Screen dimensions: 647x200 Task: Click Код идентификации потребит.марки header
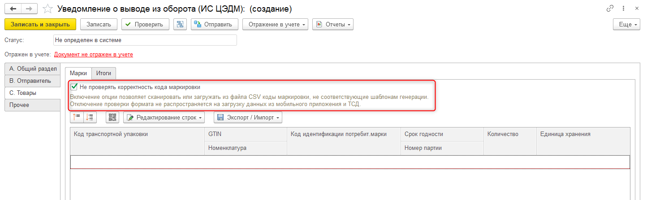pyautogui.click(x=344, y=141)
